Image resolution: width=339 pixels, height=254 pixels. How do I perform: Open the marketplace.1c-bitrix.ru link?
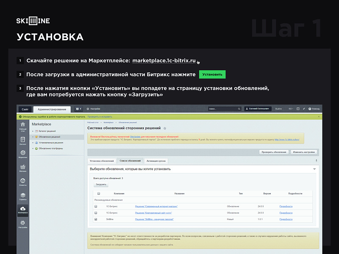pyautogui.click(x=163, y=60)
